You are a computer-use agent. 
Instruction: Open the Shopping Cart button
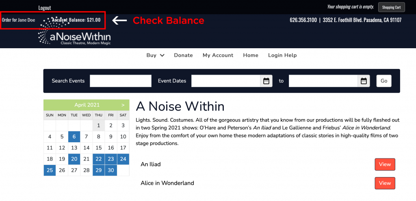pyautogui.click(x=391, y=7)
